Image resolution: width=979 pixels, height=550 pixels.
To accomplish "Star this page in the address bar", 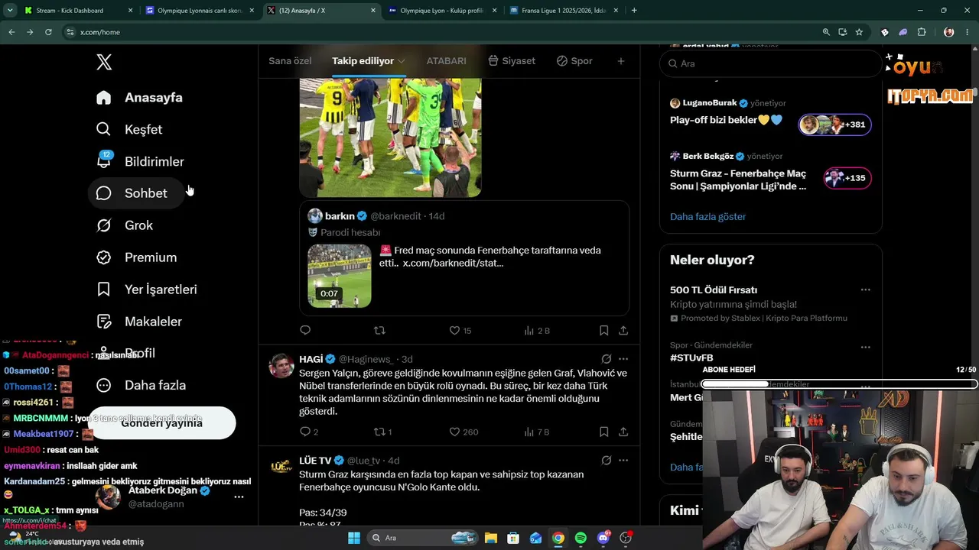I will tap(859, 32).
